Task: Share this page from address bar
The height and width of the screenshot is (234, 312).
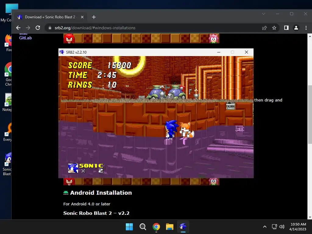Action: pos(264,28)
